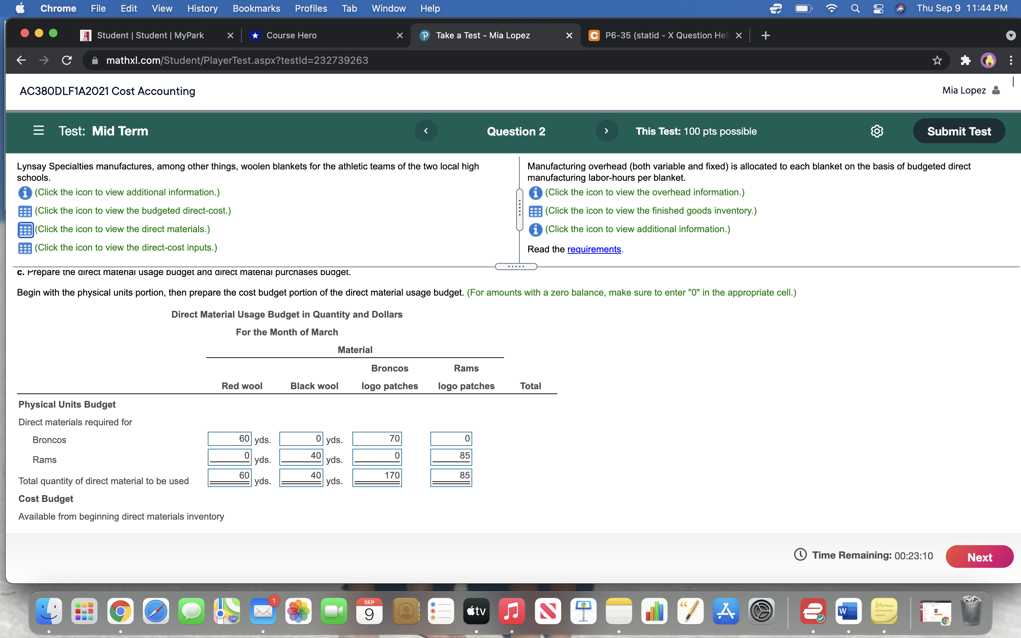Image resolution: width=1021 pixels, height=638 pixels.
Task: Open the finished goods inventory table icon
Action: pos(535,211)
